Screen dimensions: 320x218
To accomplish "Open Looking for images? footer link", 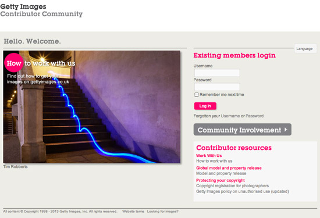I will coord(163,212).
